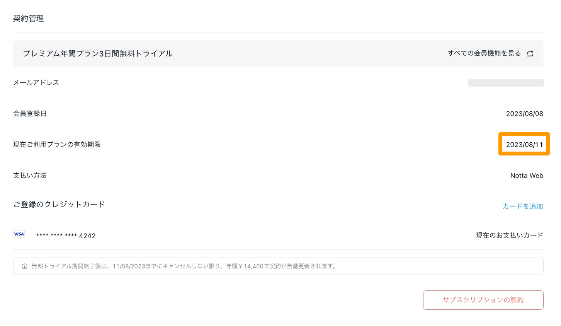The width and height of the screenshot is (561, 326).
Task: Click the カードを追加 link
Action: coord(523,207)
